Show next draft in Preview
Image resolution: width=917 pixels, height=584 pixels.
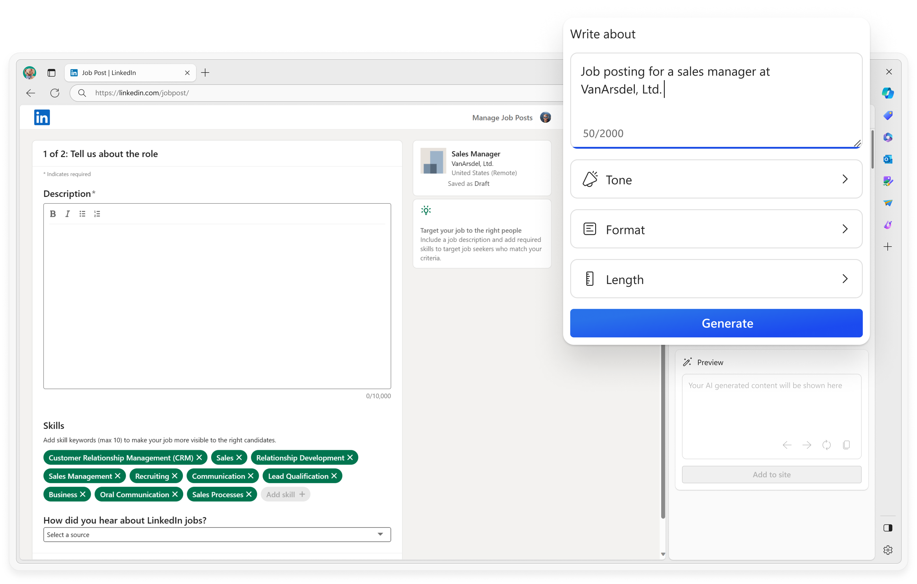pyautogui.click(x=807, y=445)
